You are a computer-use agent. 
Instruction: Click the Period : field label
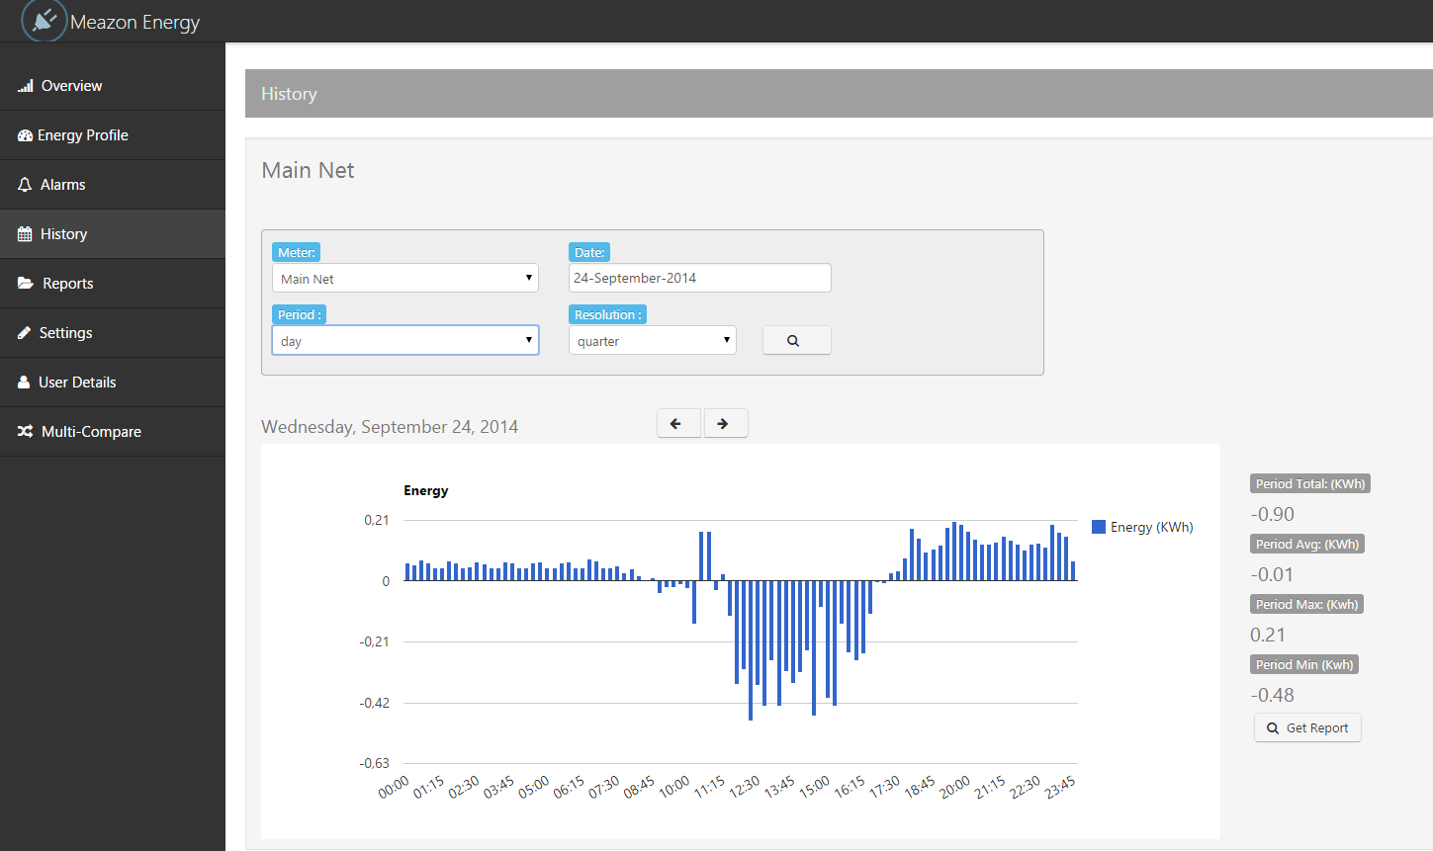(299, 314)
